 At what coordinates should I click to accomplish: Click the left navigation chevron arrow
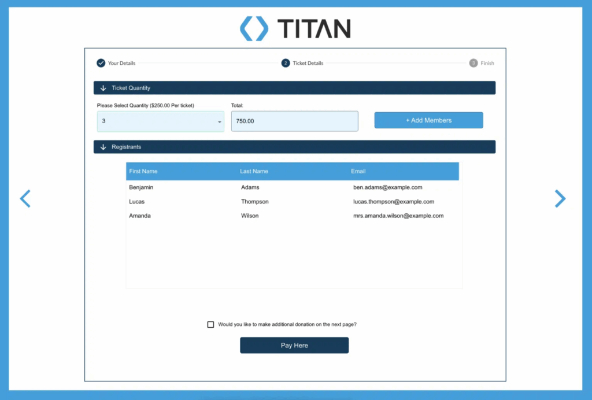[x=25, y=199]
